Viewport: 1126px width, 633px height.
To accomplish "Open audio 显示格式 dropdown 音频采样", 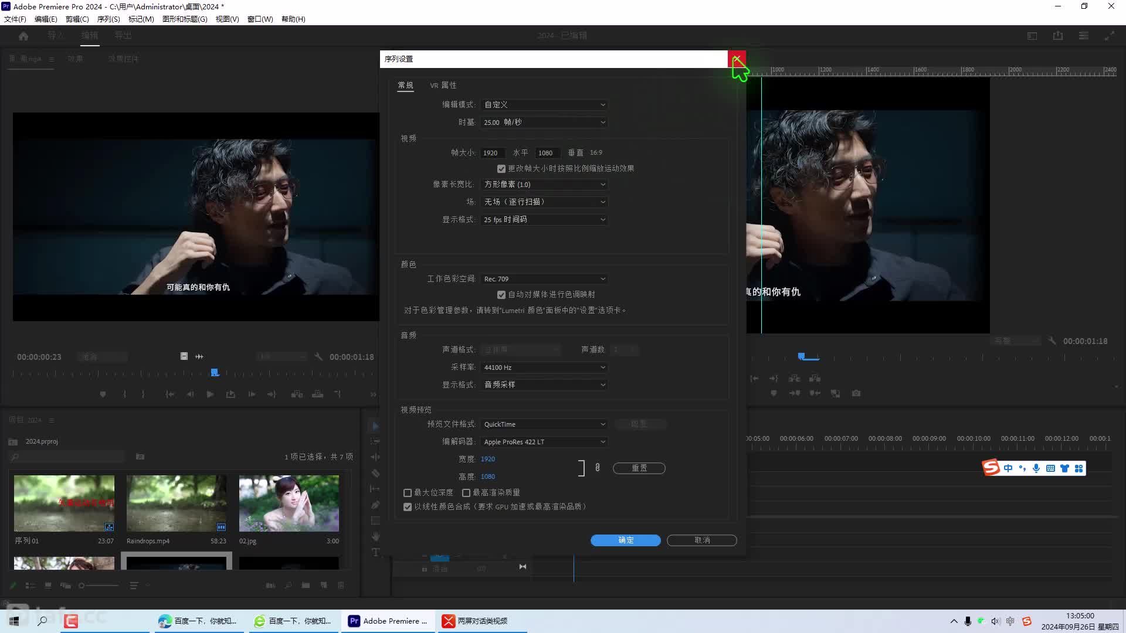I will [x=544, y=384].
